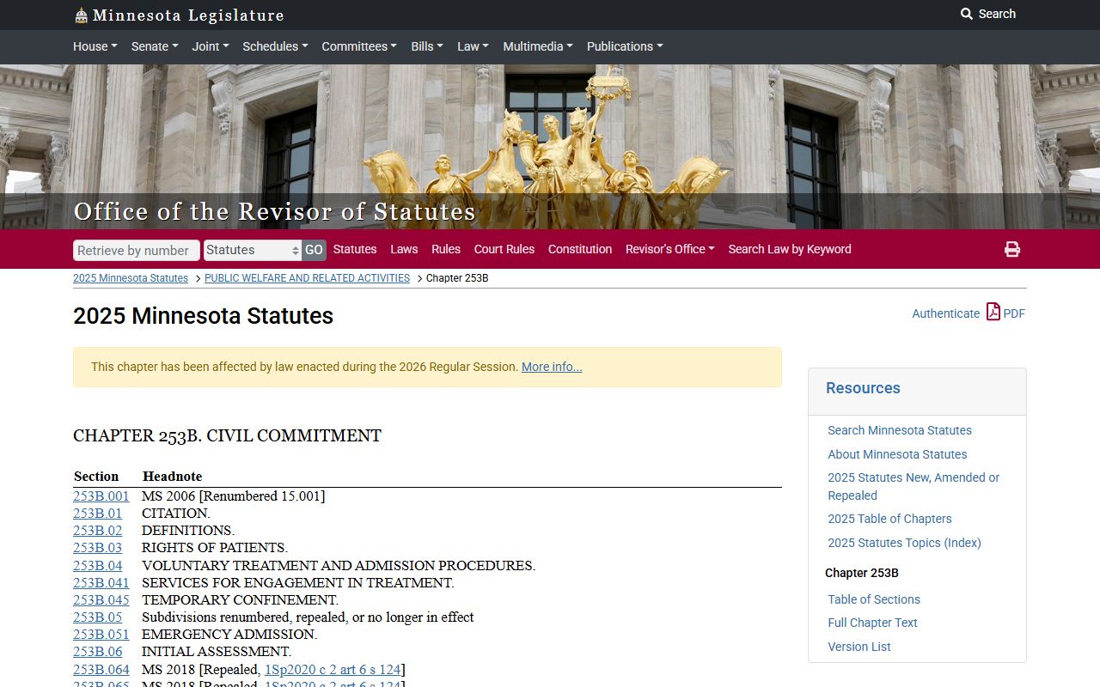Open the Bills dropdown menu

pos(427,46)
